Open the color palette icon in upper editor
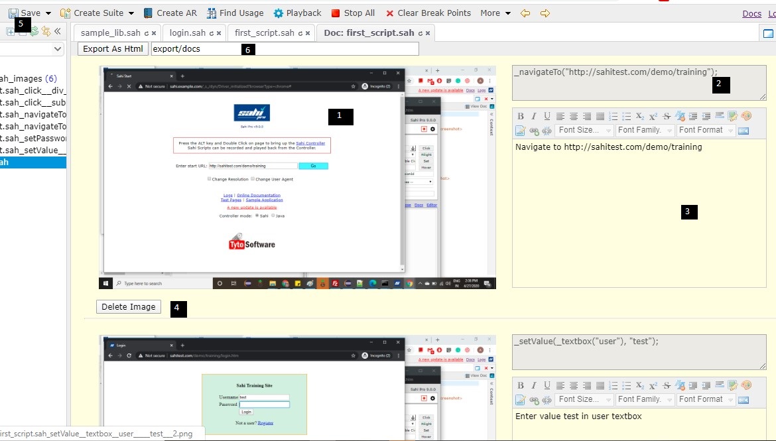The image size is (776, 441). (746, 117)
